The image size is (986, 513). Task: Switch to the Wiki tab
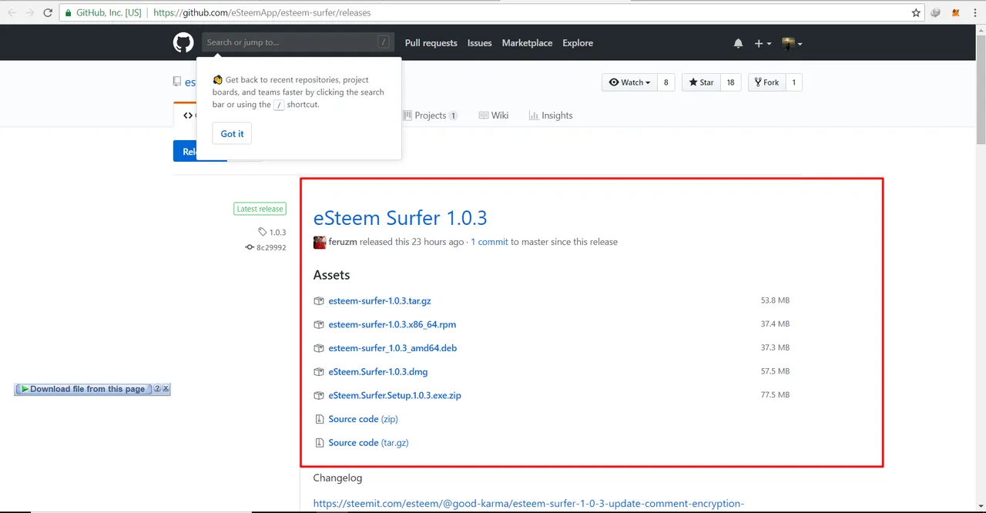coord(494,116)
